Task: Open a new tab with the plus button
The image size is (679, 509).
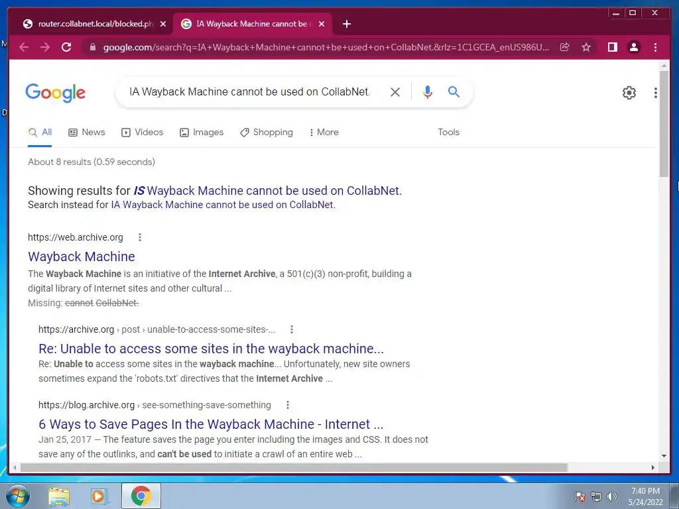Action: click(346, 24)
